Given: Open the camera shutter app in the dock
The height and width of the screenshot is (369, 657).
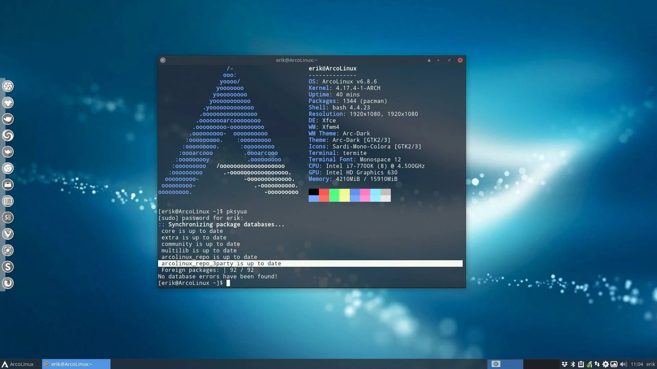Looking at the screenshot, I should (x=8, y=86).
